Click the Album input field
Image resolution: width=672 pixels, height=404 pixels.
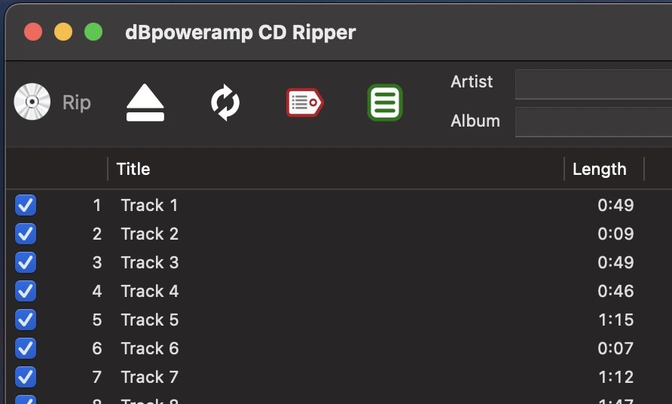coord(594,122)
